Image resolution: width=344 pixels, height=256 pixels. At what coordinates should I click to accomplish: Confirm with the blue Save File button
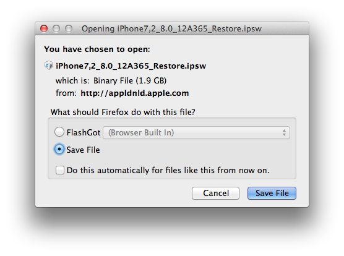tap(272, 193)
